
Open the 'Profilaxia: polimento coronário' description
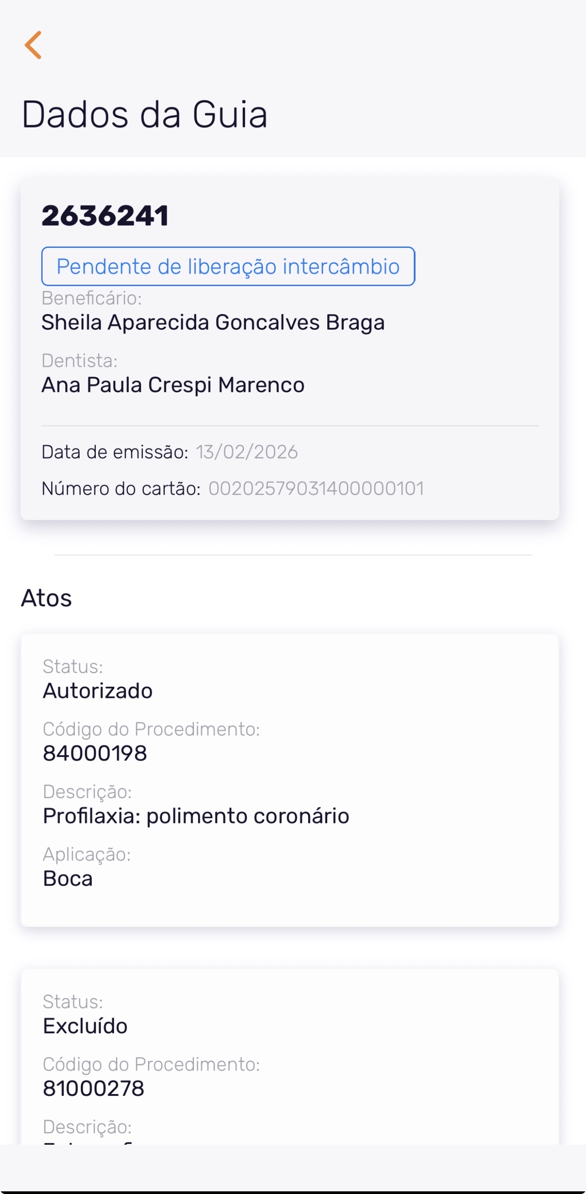pyautogui.click(x=196, y=816)
